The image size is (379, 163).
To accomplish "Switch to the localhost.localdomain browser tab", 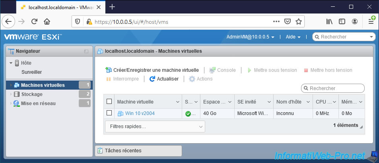I will click(60, 7).
